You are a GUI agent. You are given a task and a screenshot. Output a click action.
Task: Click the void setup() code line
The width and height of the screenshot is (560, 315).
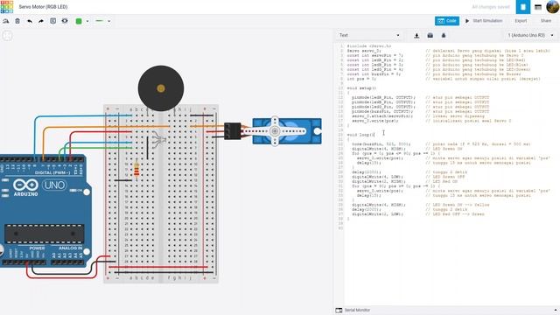pos(361,87)
